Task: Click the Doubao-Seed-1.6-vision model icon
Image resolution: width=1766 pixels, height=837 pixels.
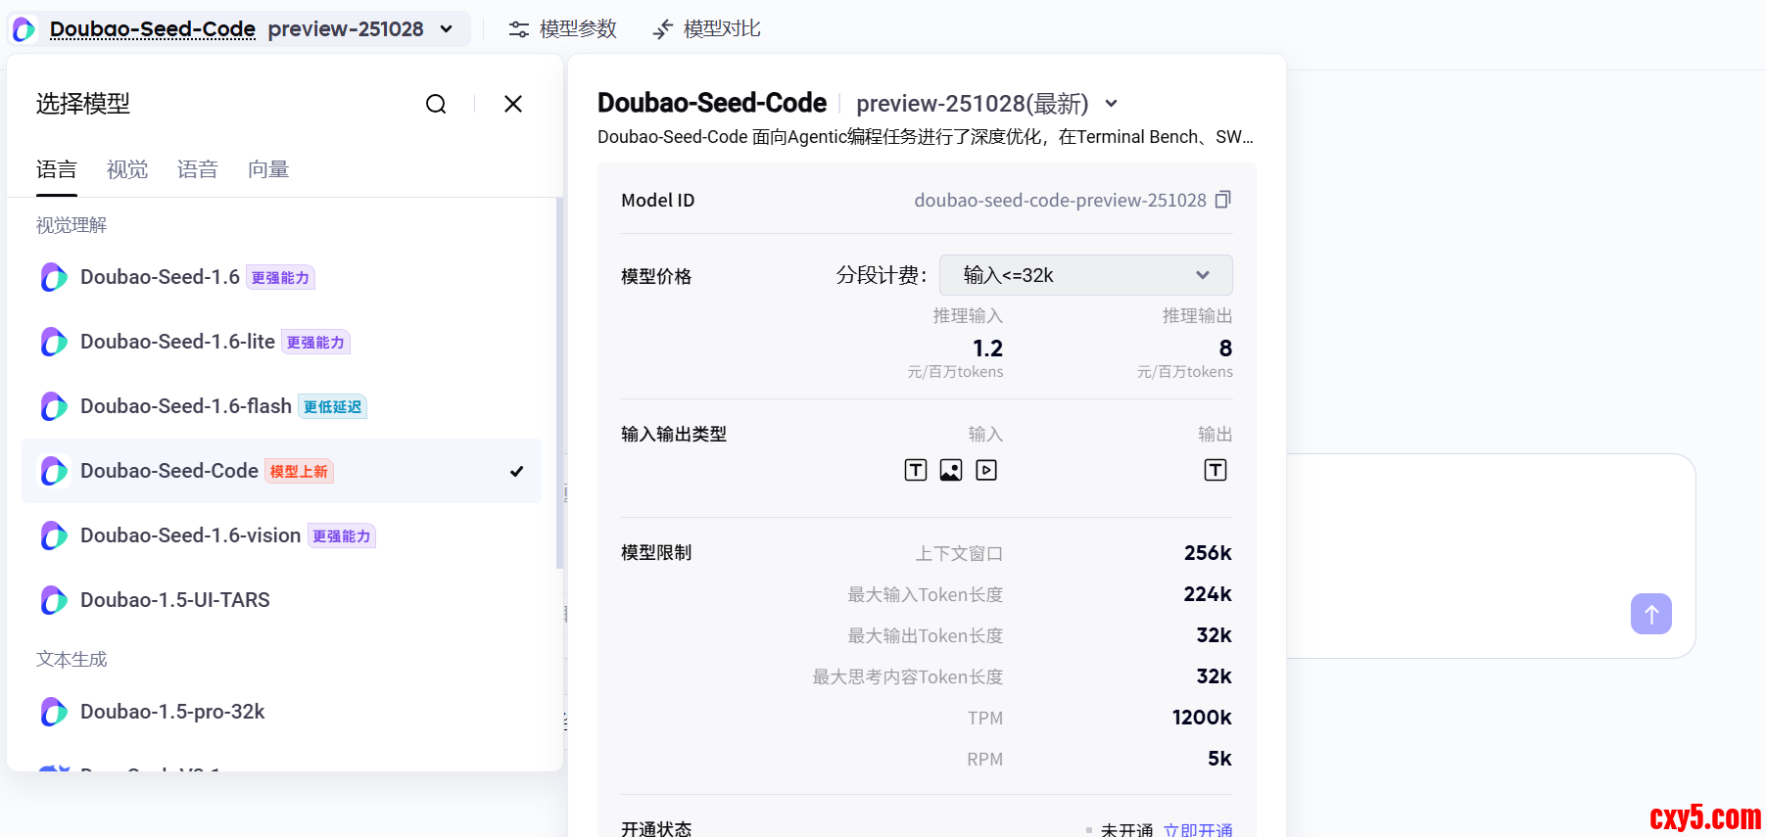Action: click(54, 535)
